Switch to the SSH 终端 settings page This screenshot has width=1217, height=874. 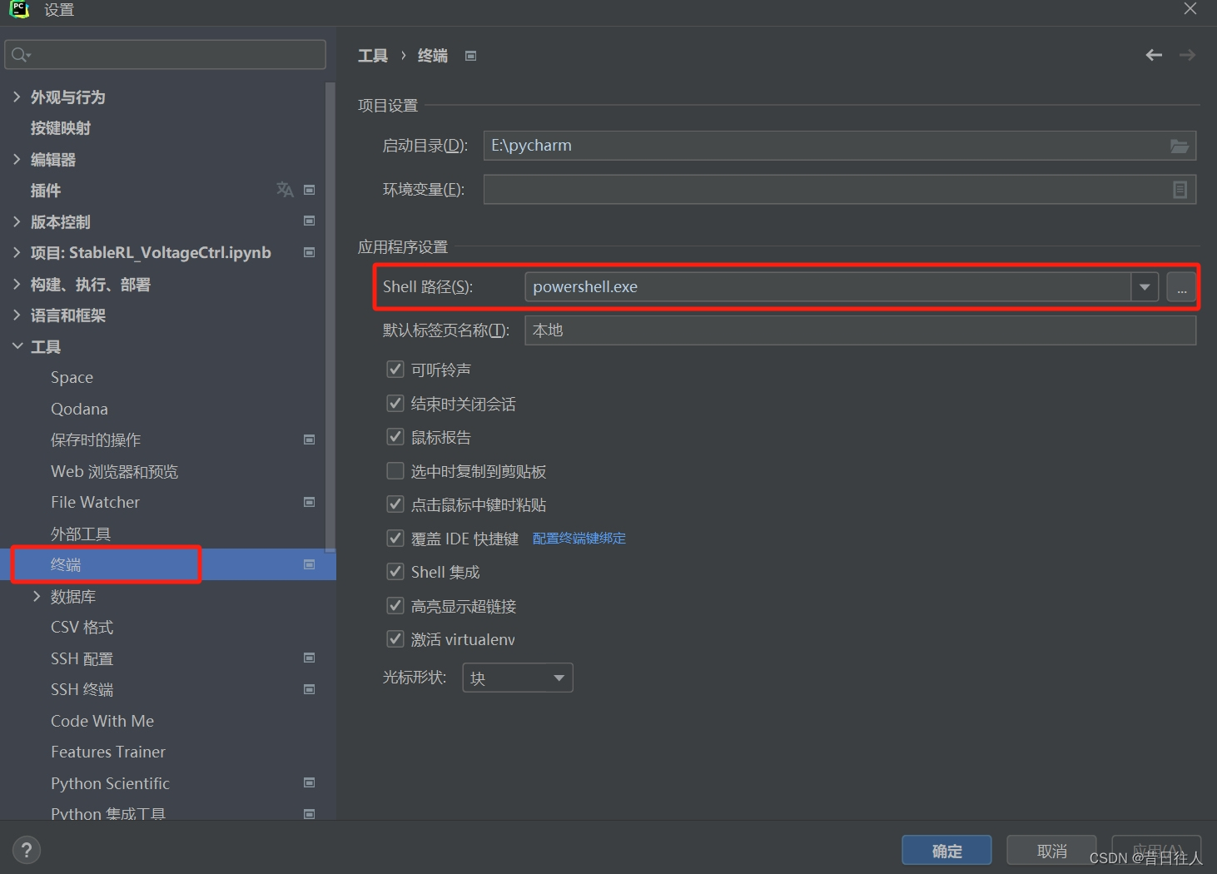[82, 689]
